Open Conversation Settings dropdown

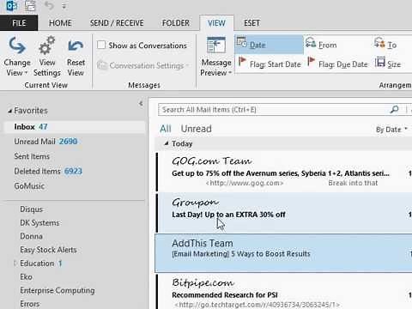pyautogui.click(x=142, y=65)
